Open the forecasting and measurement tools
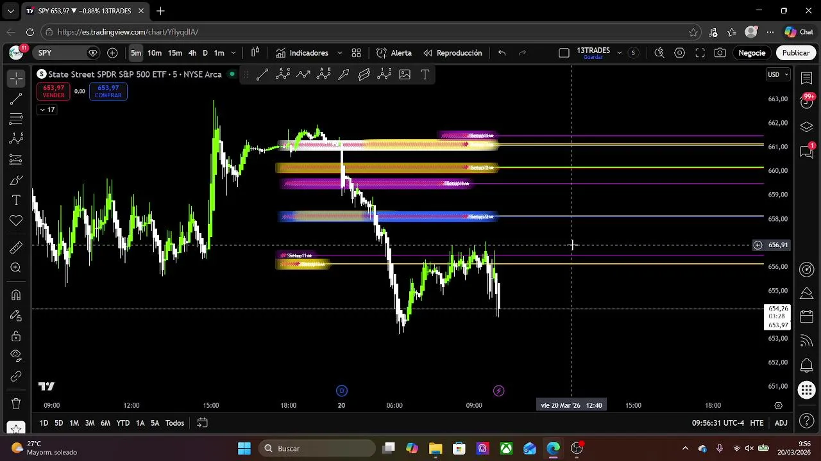 click(16, 159)
